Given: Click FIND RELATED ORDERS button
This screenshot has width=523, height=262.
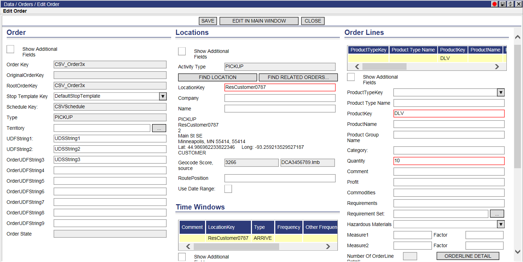Looking at the screenshot, I should [298, 77].
